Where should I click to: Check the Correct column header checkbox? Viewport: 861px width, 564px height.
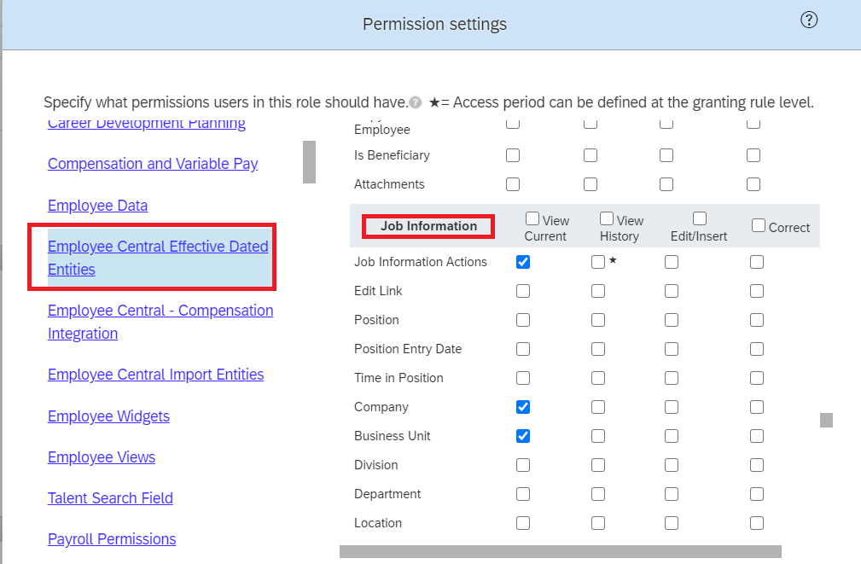pyautogui.click(x=759, y=225)
